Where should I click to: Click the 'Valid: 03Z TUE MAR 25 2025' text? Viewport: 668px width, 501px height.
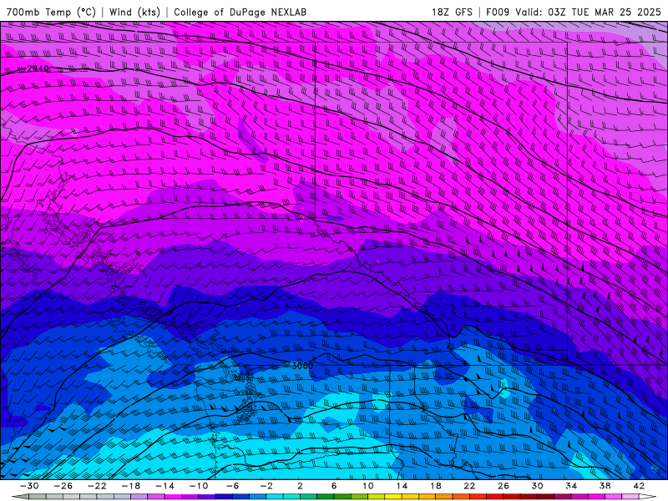(589, 12)
